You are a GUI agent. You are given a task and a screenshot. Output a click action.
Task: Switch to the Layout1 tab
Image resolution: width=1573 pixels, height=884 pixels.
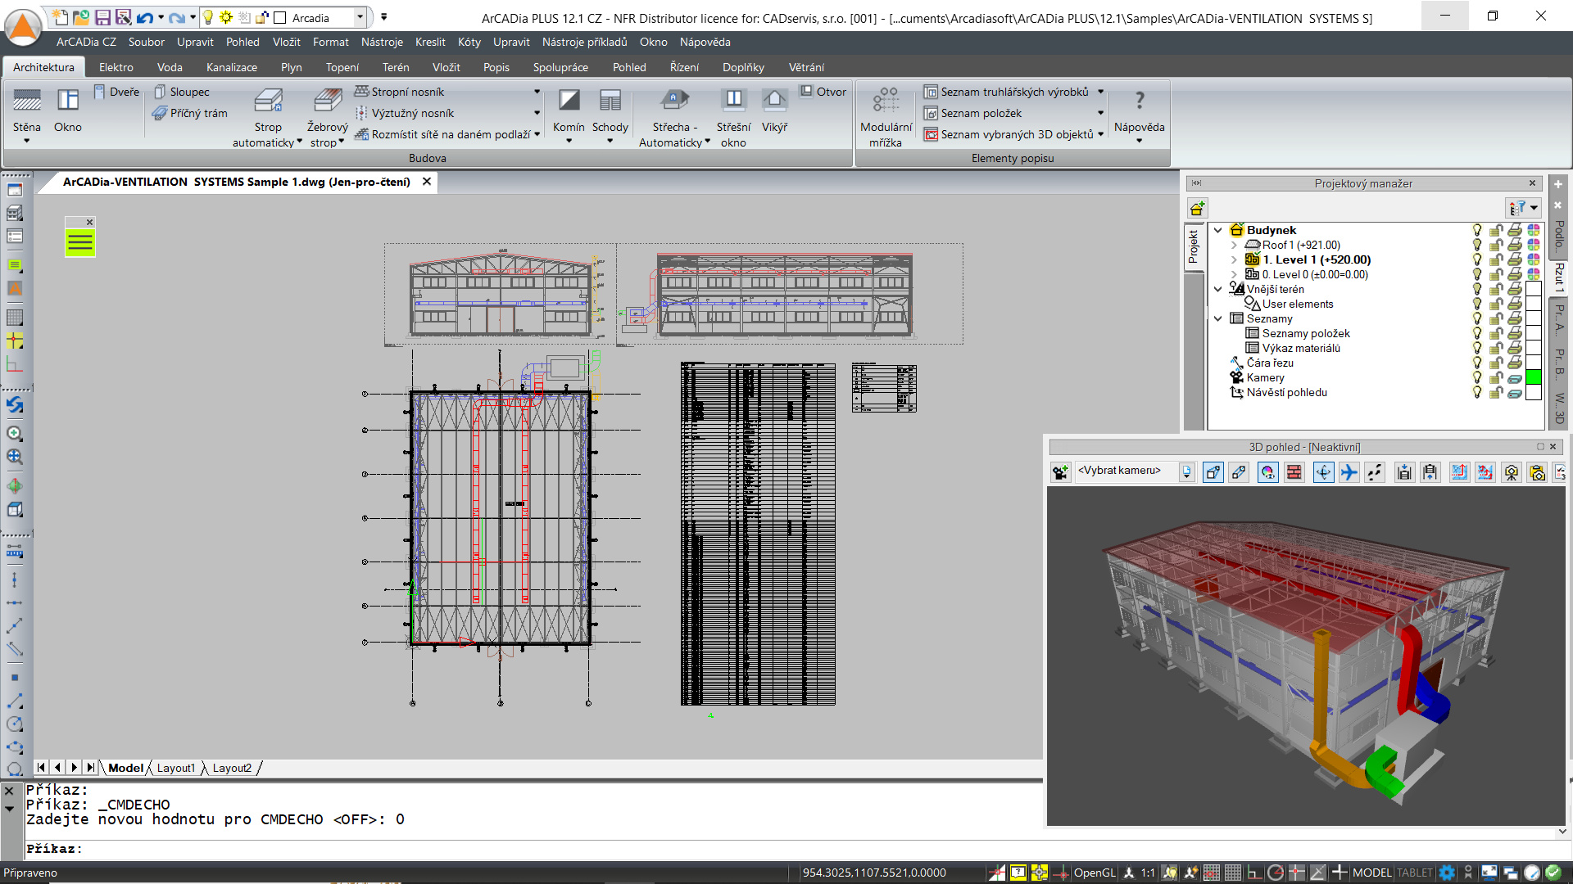click(x=176, y=768)
